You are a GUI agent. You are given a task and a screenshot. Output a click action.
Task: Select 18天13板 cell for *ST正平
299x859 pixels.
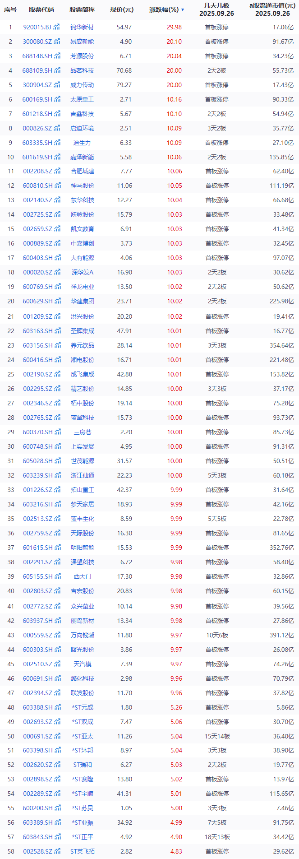(x=217, y=837)
